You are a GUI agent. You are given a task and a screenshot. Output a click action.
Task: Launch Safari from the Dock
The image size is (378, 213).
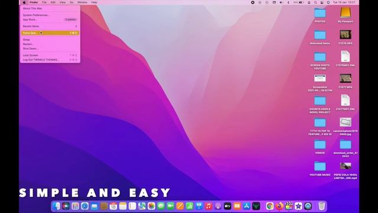coord(85,206)
